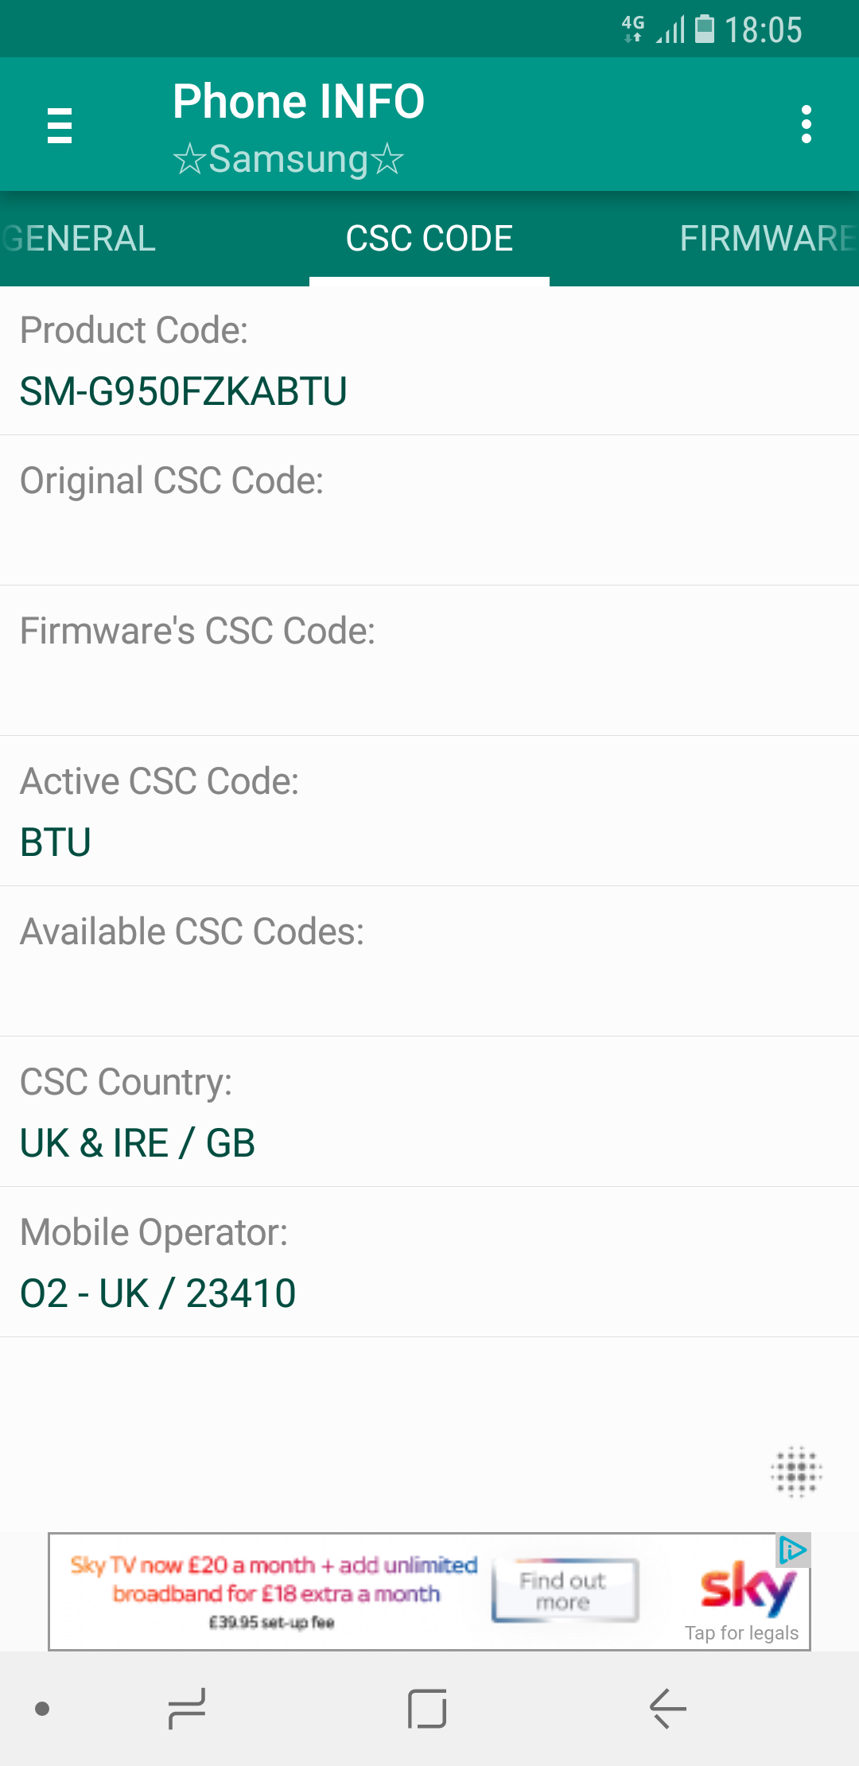
Task: Tap the 'Tap for legals' link
Action: coord(741,1633)
